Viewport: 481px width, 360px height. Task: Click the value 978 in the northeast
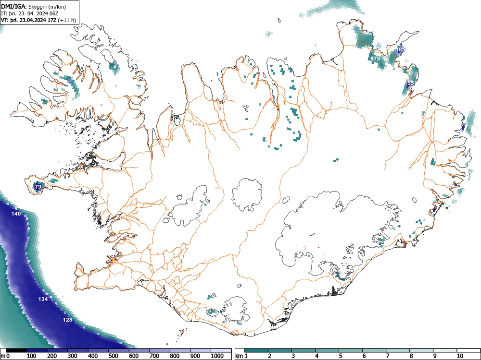[x=375, y=58]
